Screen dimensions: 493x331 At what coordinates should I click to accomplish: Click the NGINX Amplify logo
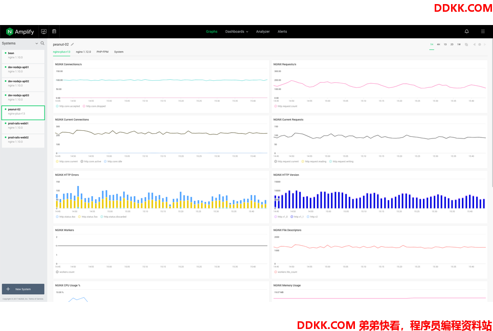click(x=20, y=32)
